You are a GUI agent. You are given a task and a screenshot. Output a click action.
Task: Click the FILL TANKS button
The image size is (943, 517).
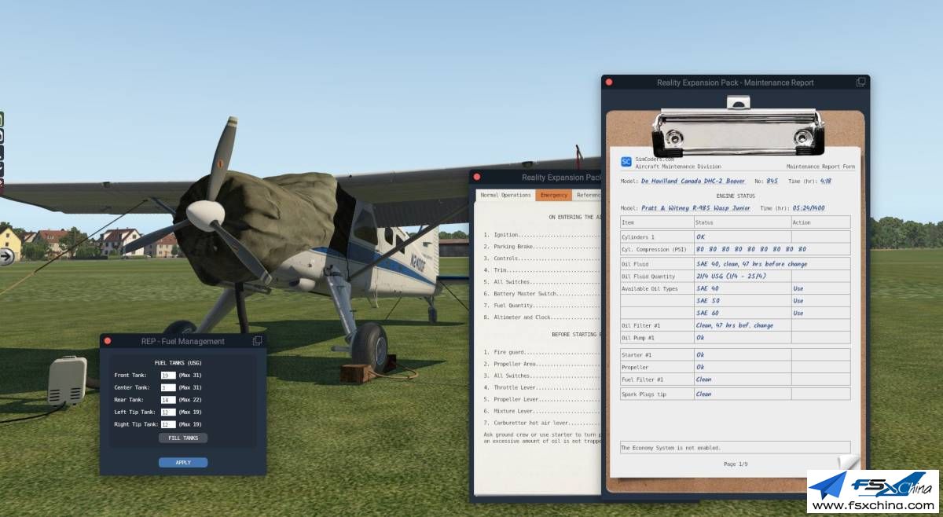click(183, 438)
